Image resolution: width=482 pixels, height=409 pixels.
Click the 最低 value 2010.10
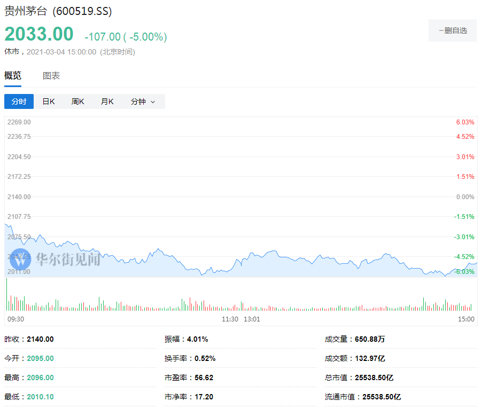coord(40,397)
